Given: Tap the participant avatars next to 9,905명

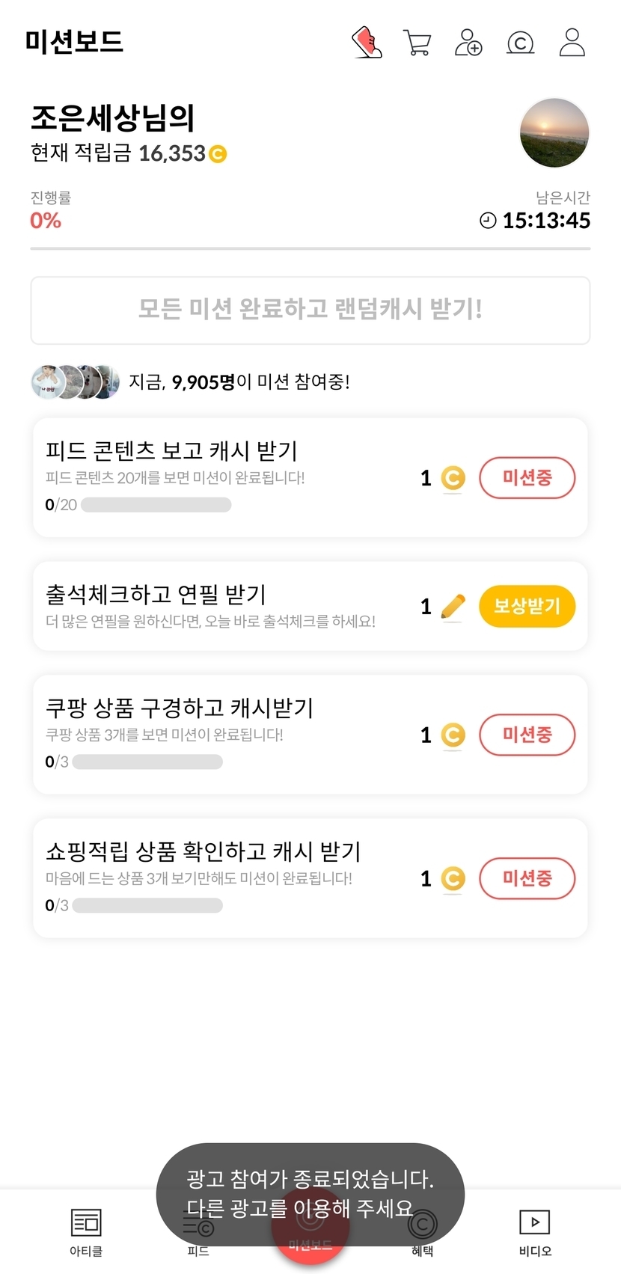Looking at the screenshot, I should (76, 382).
